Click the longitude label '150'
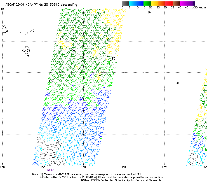 click(x=2, y=167)
